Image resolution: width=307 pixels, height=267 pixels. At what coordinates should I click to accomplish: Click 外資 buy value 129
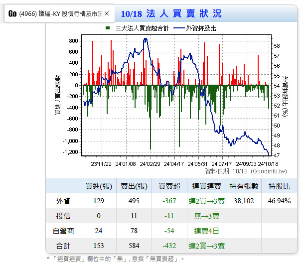pos(99,201)
